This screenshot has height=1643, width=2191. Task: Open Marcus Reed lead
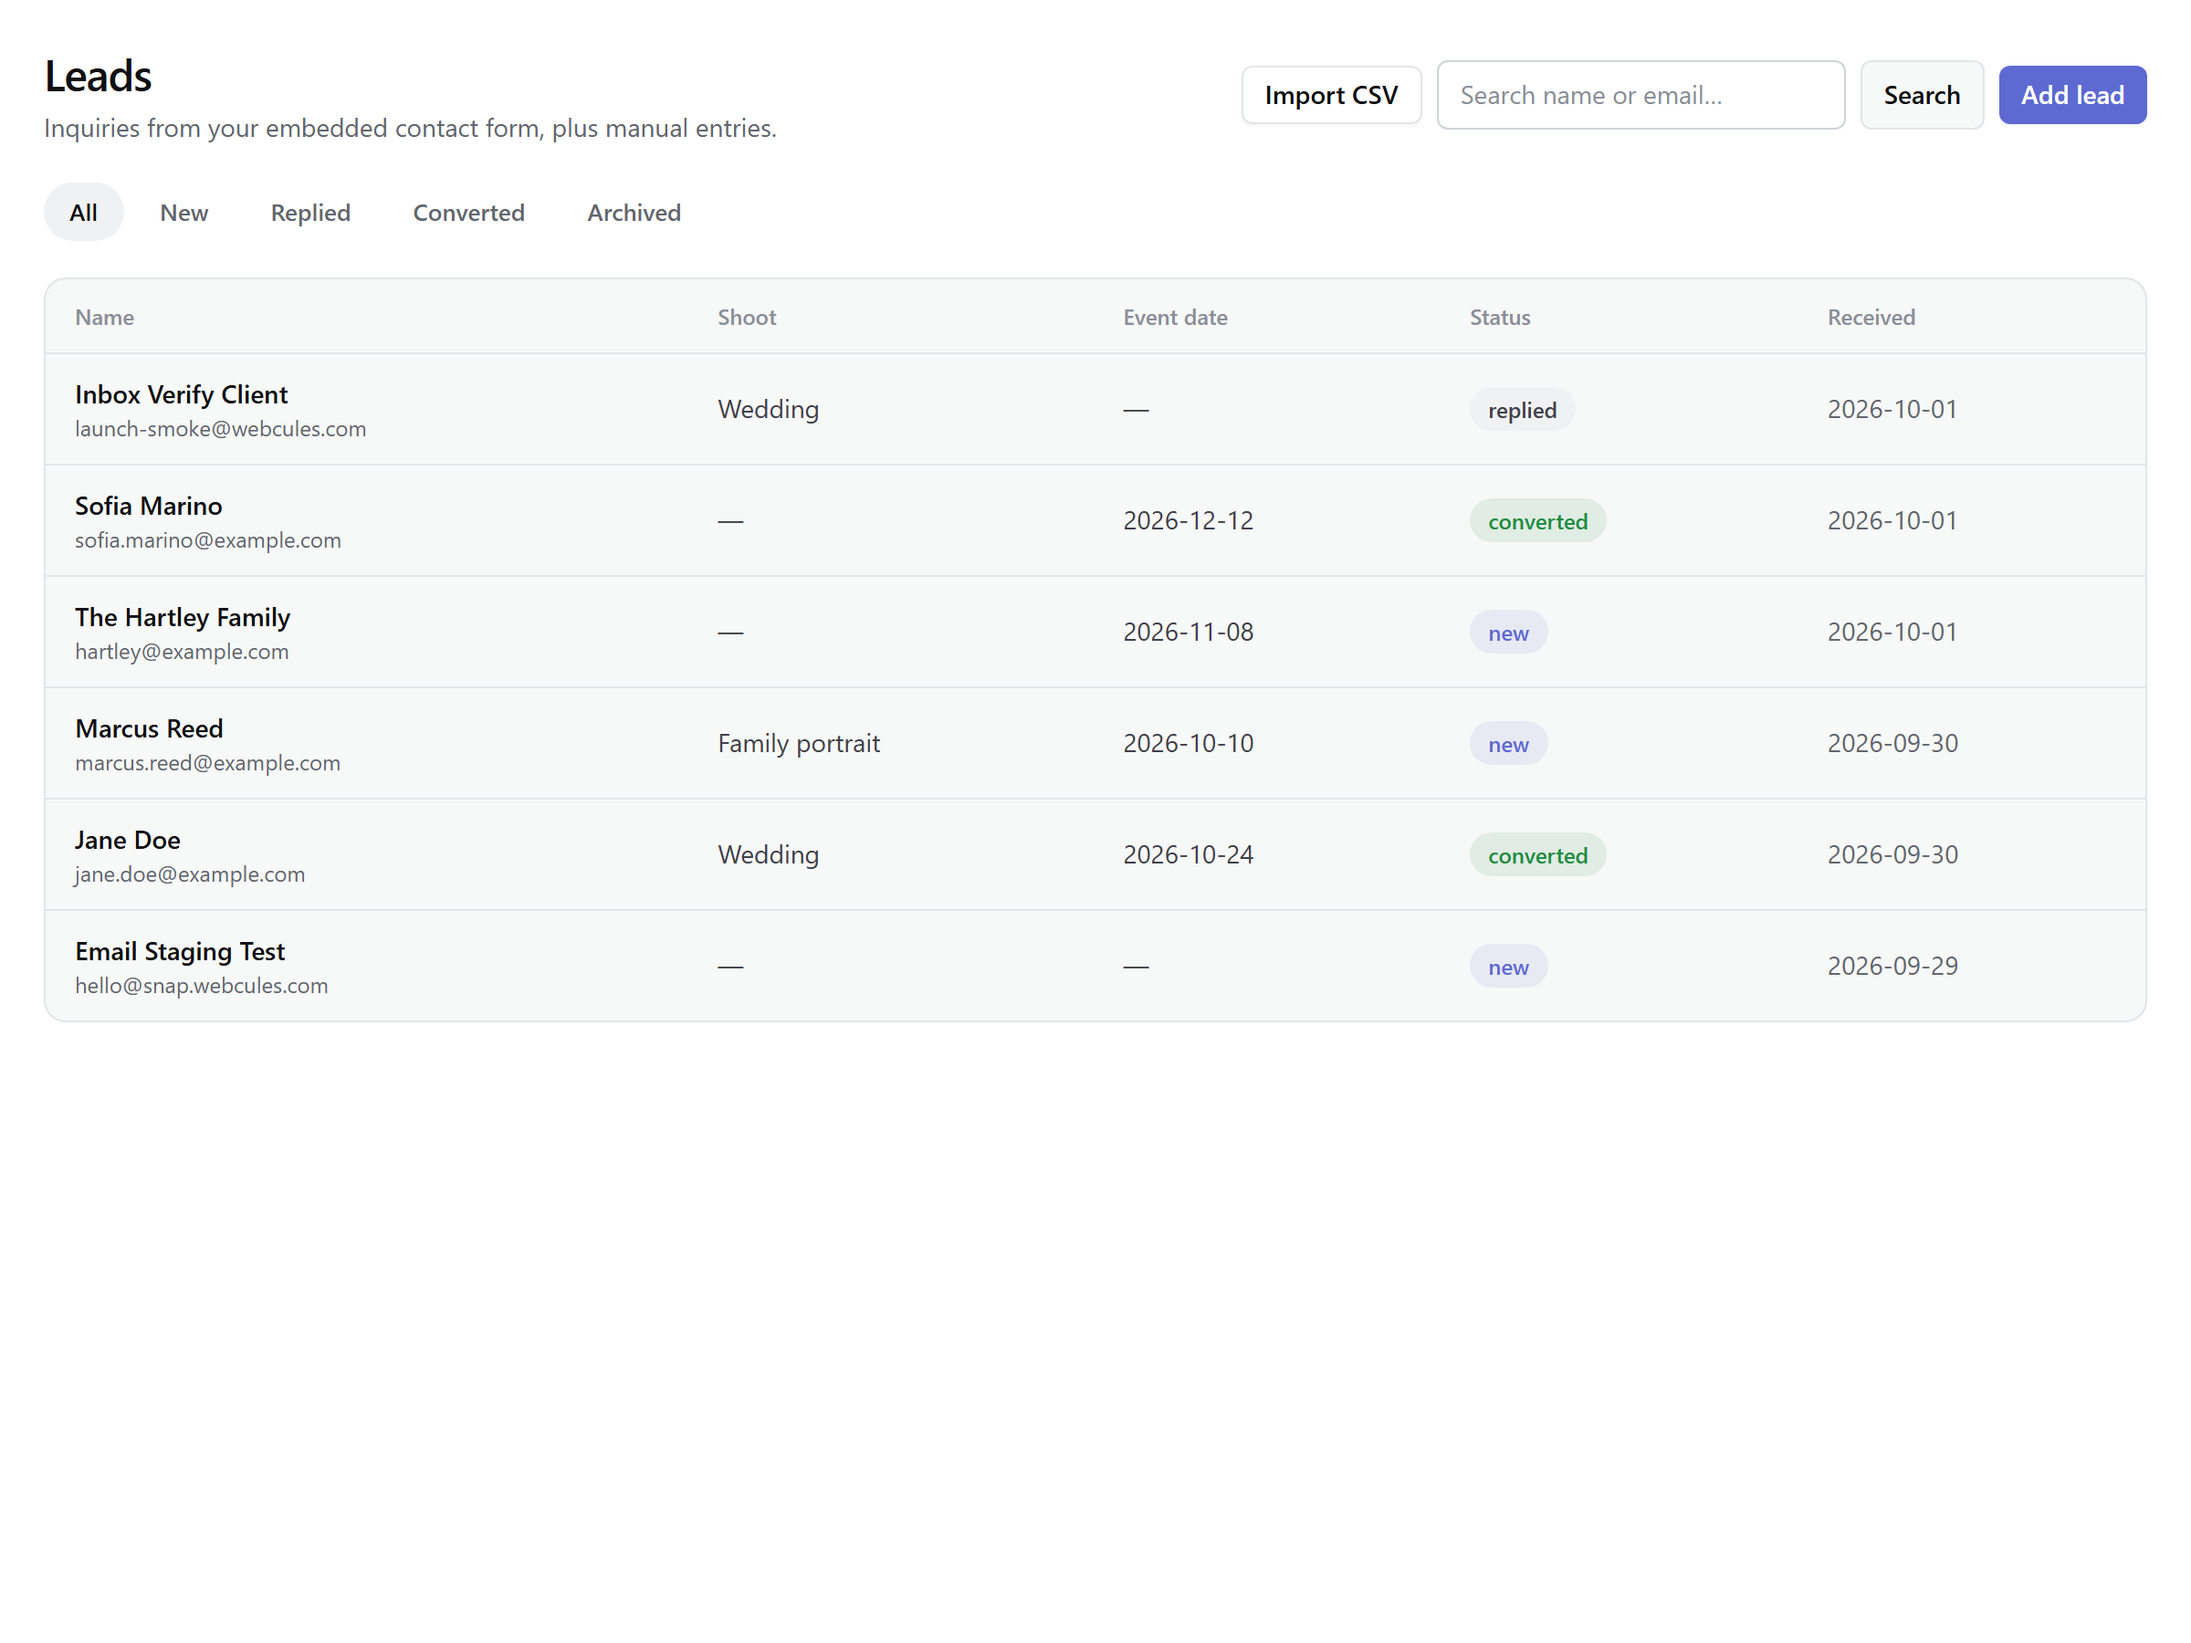(149, 729)
